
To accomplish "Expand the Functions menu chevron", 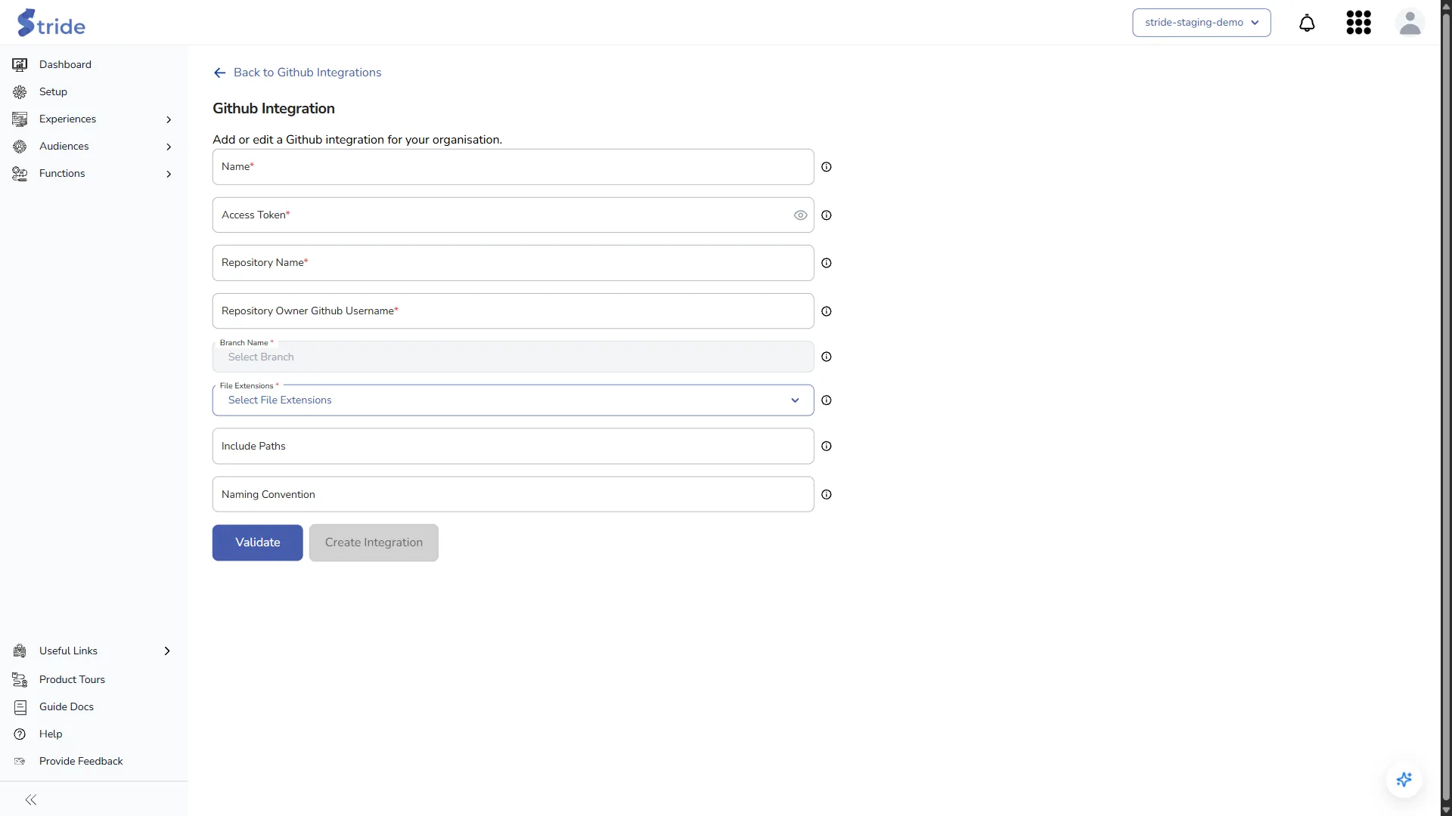I will pyautogui.click(x=169, y=174).
